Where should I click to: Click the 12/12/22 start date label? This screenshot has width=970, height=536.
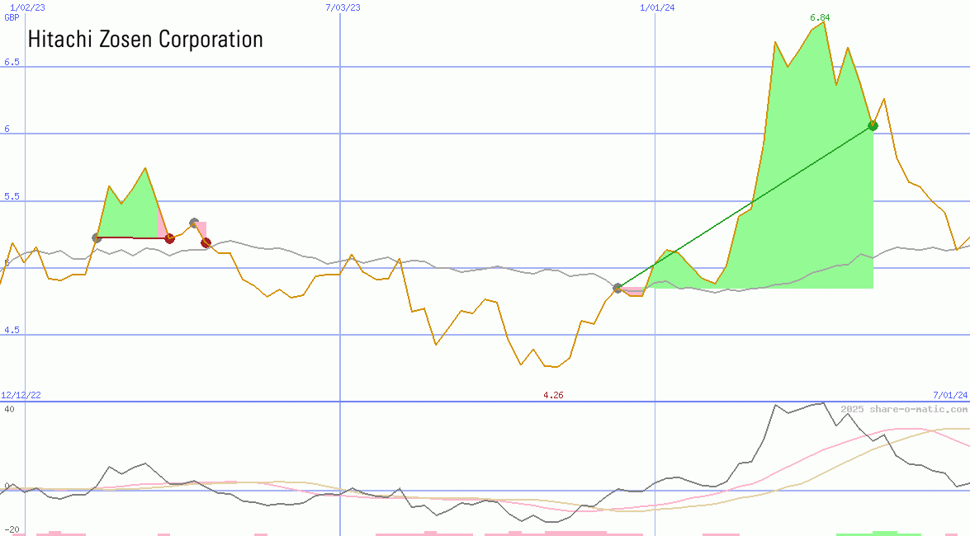coord(21,396)
